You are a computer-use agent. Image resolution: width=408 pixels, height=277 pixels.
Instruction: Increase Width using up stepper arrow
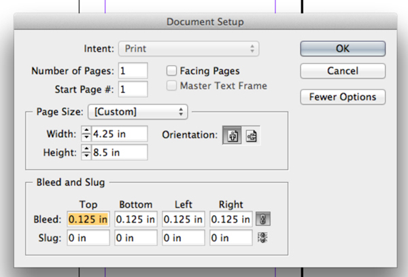pos(86,130)
